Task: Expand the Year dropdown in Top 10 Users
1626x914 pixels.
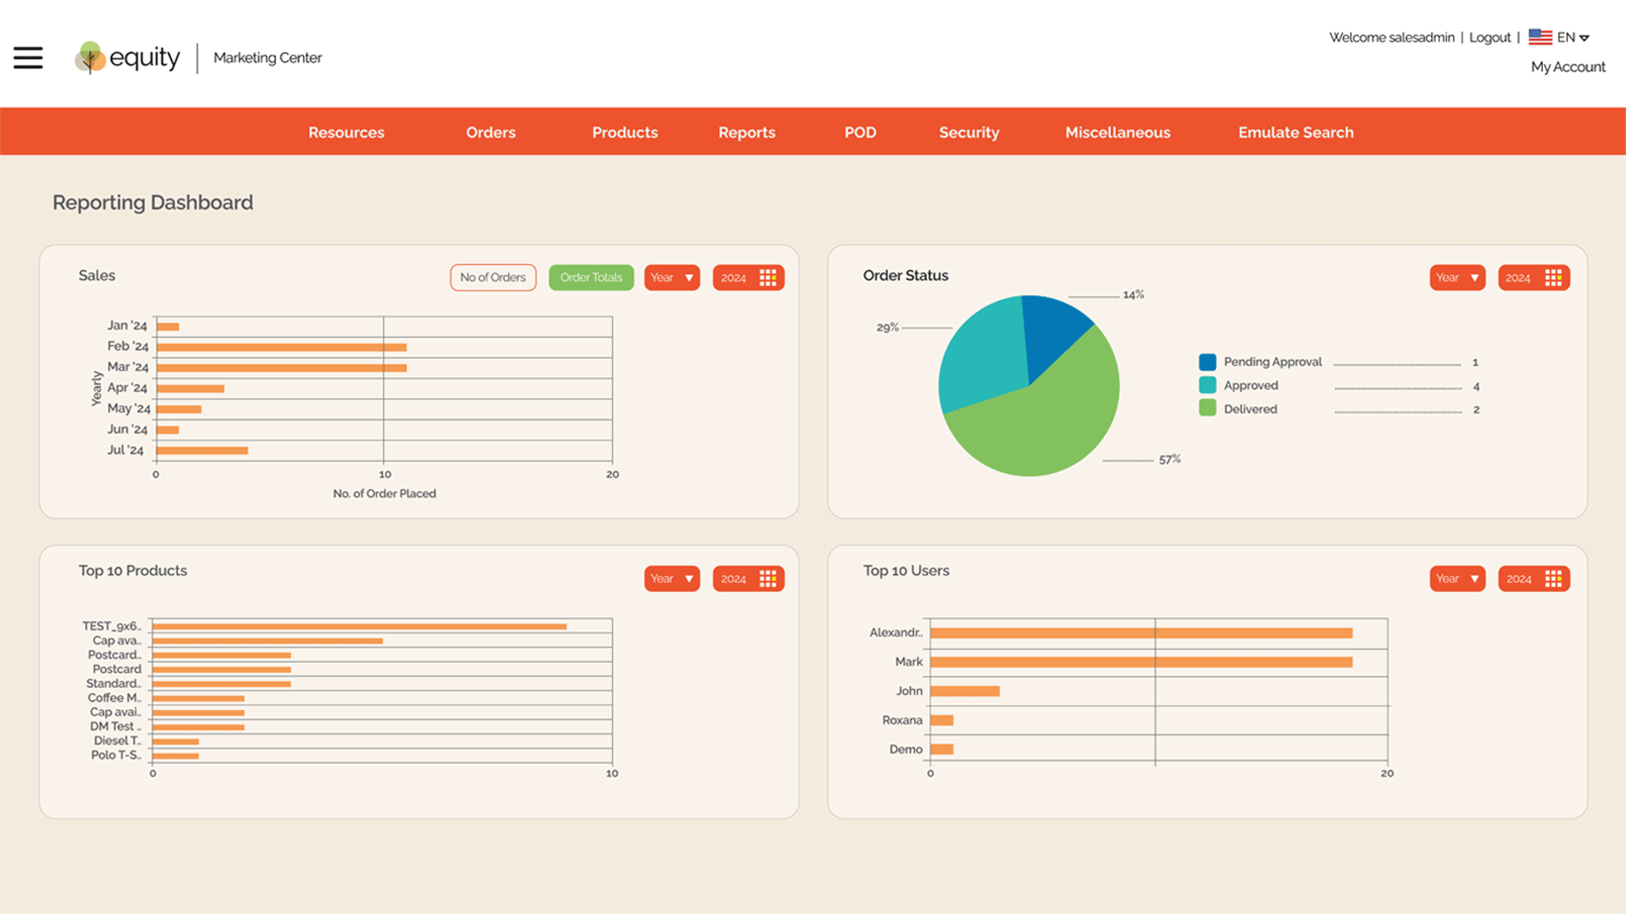Action: point(1457,579)
